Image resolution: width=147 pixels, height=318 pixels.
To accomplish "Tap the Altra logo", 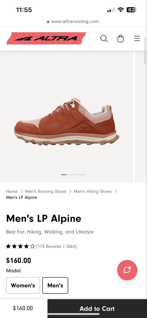I will pyautogui.click(x=46, y=38).
